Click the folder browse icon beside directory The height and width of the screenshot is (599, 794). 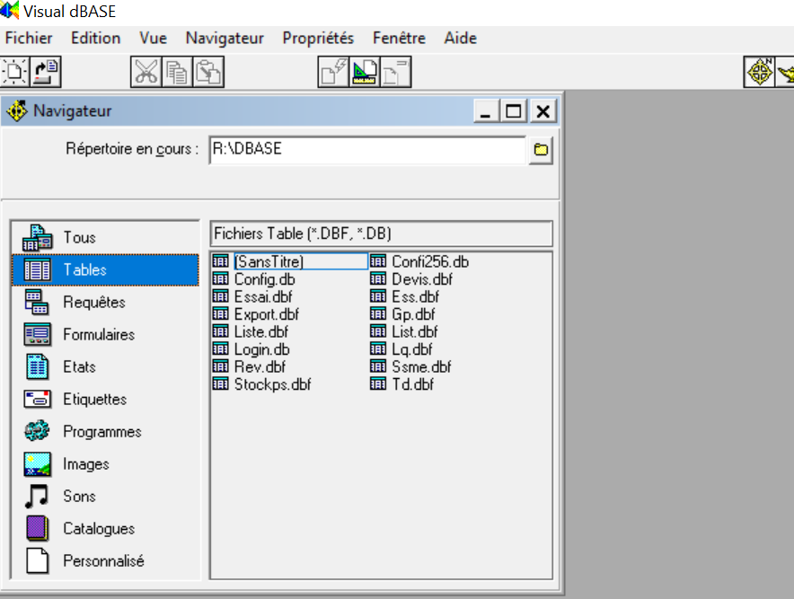541,150
